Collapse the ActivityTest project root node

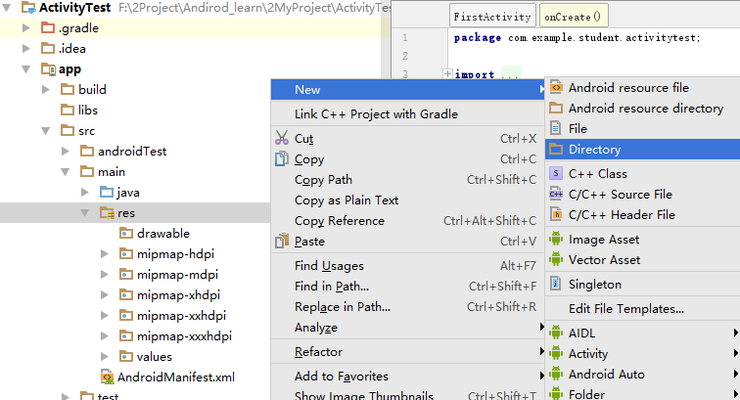click(x=7, y=8)
